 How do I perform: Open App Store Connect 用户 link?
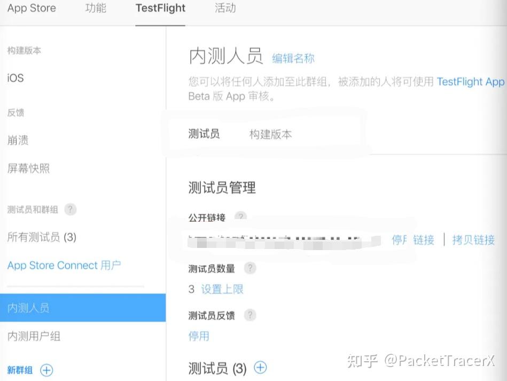point(64,265)
